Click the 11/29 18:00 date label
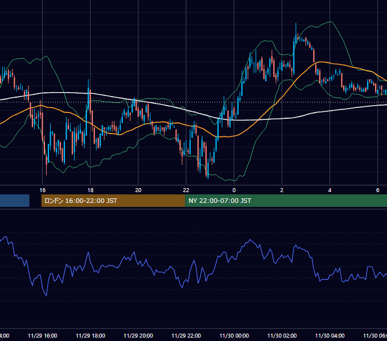The height and width of the screenshot is (341, 387). pyautogui.click(x=90, y=335)
